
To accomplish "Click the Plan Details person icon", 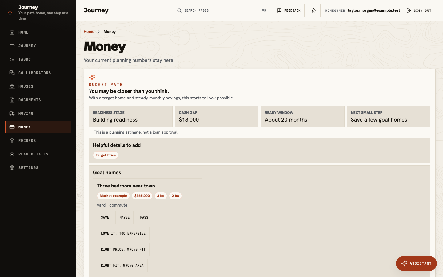I will click(12, 154).
